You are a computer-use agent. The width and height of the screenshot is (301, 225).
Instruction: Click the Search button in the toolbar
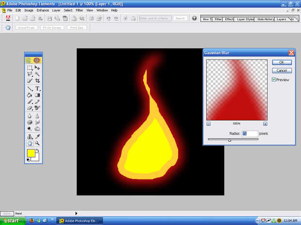(x=180, y=18)
